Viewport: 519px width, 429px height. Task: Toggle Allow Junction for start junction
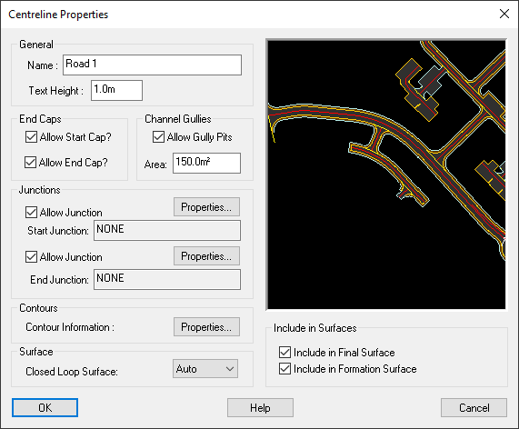[31, 212]
